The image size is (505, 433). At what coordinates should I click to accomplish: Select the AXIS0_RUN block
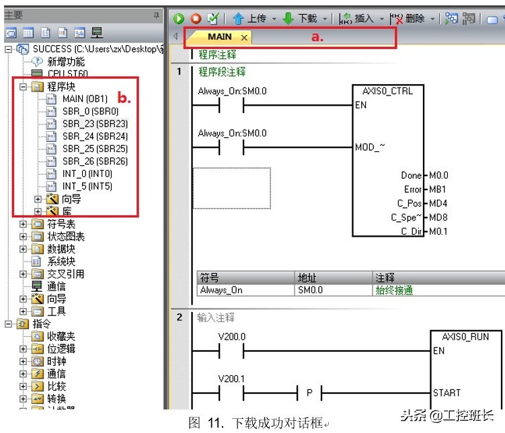(466, 370)
